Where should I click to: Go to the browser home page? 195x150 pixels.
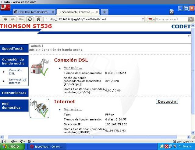(x=38, y=19)
